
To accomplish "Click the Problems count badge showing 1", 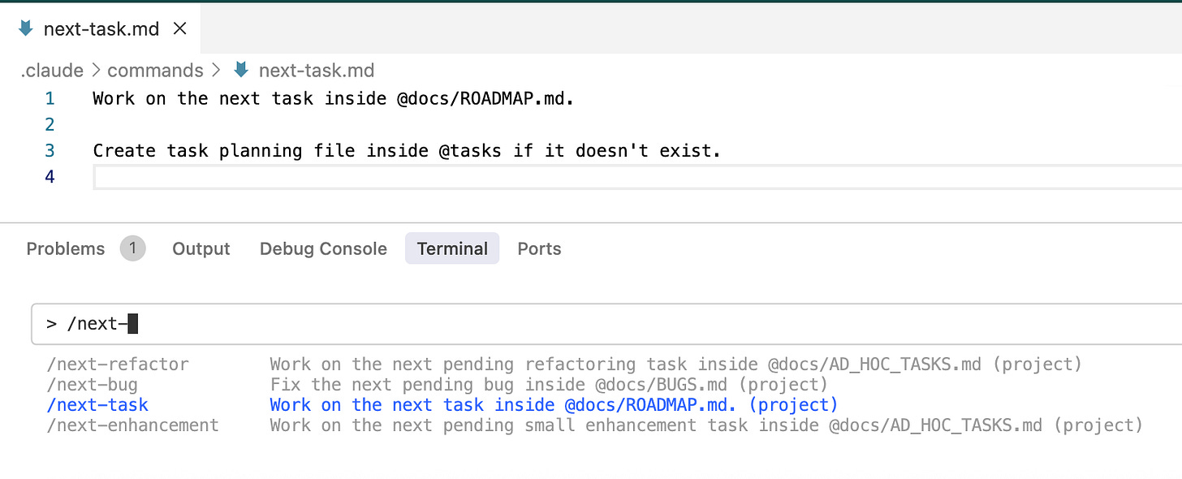I will click(x=132, y=248).
